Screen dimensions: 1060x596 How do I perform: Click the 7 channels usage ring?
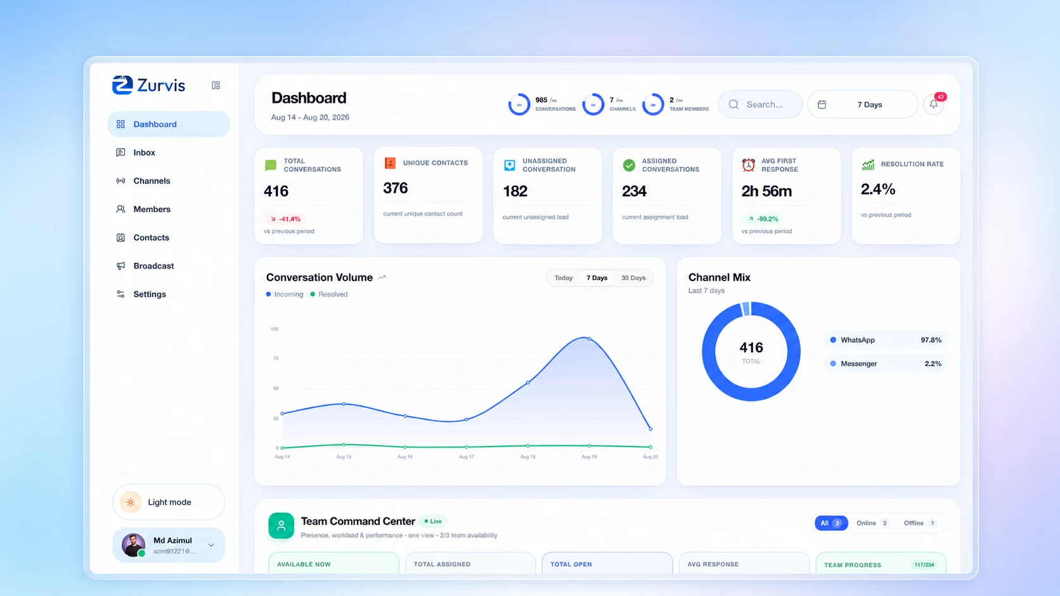593,105
